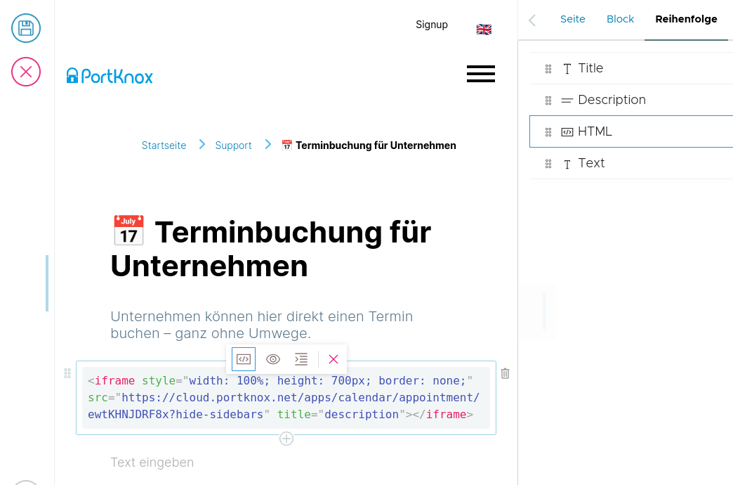Screen dimensions: 733x485
Task: Open the Support breadcrumb link
Action: (x=233, y=145)
